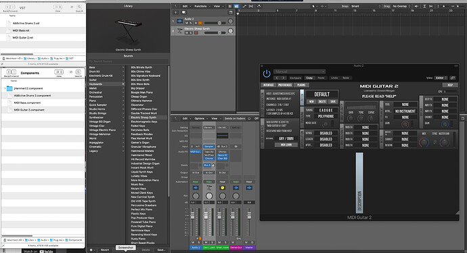The image size is (467, 253).
Task: Open the Manual preset dropdown in plugin window
Action: point(299,72)
